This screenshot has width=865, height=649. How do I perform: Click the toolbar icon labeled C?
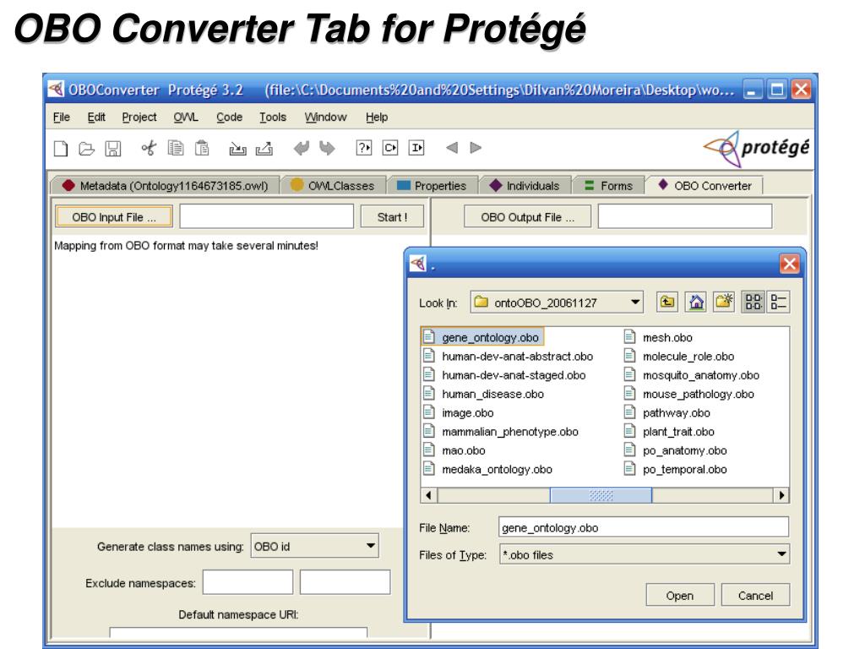390,148
